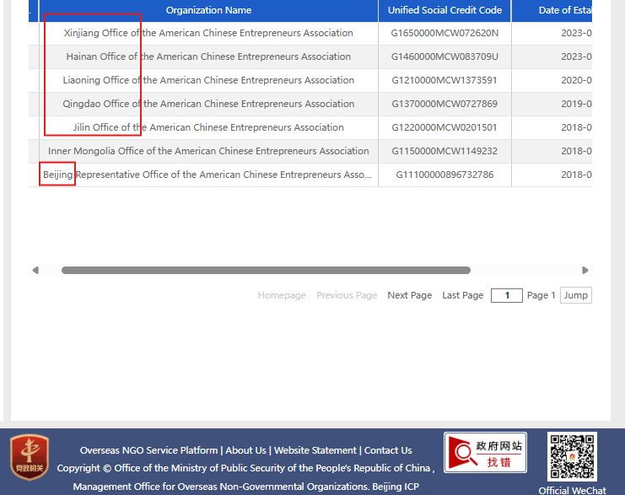The width and height of the screenshot is (625, 495).
Task: Click the Xinjiang row's establishment date
Action: point(576,33)
